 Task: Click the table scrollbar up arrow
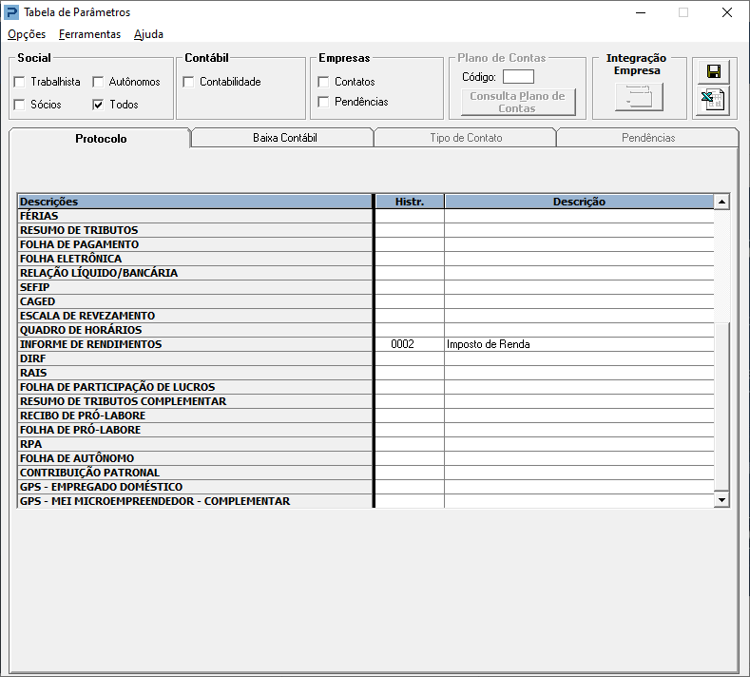point(721,202)
